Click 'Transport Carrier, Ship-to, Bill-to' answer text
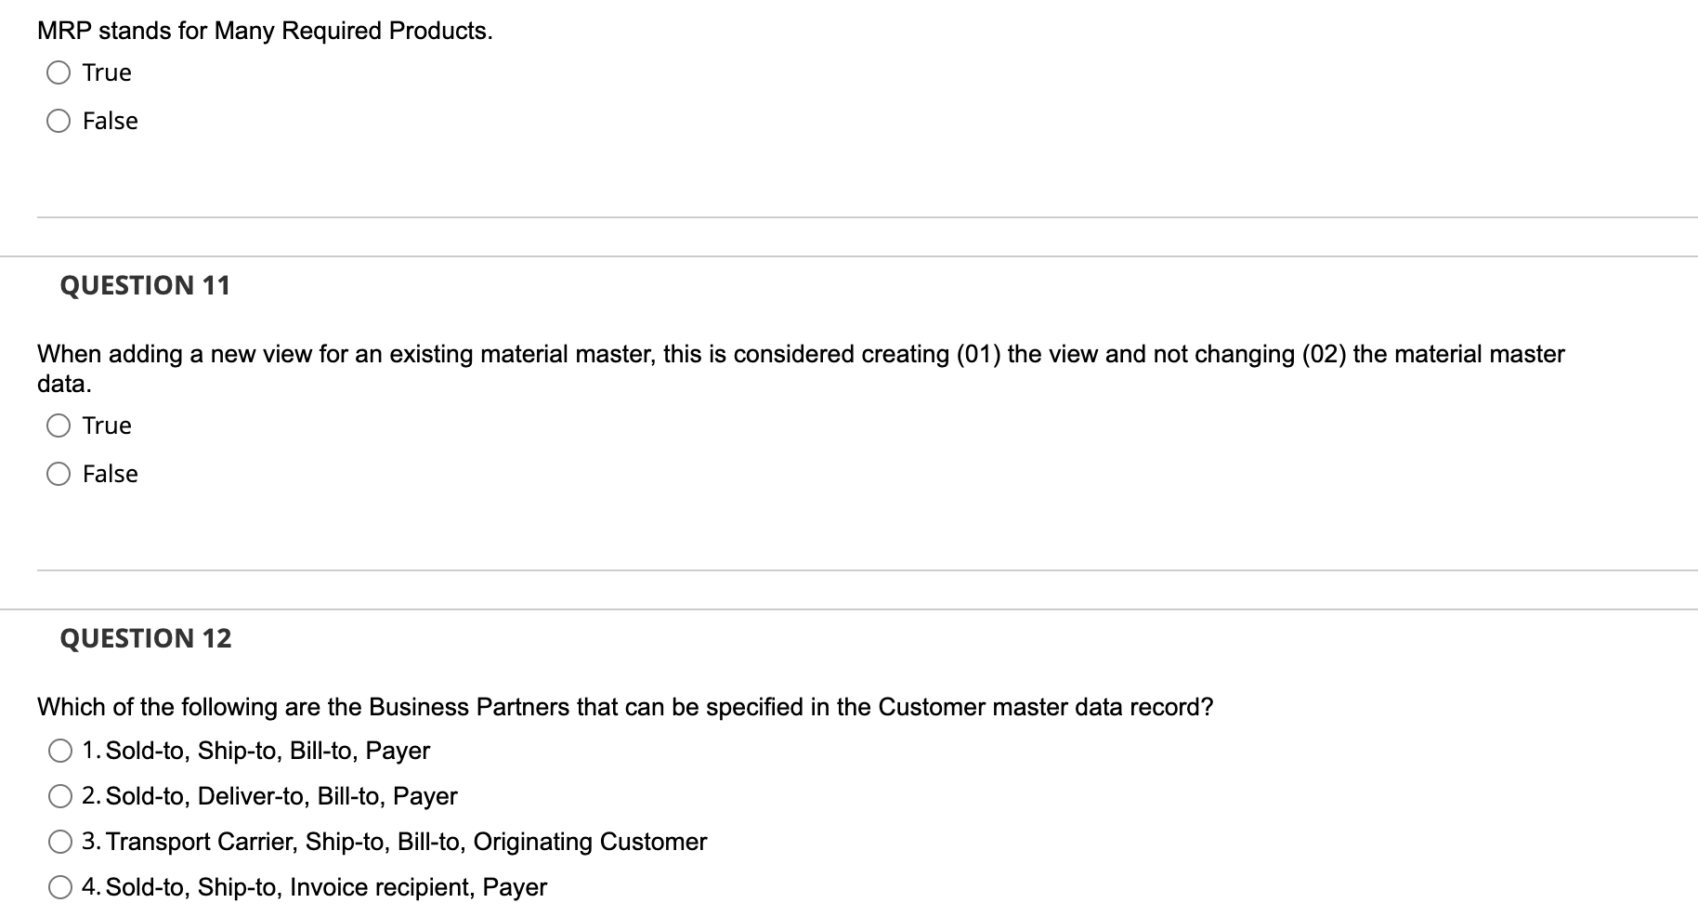Viewport: 1698px width, 916px height. pos(406,842)
